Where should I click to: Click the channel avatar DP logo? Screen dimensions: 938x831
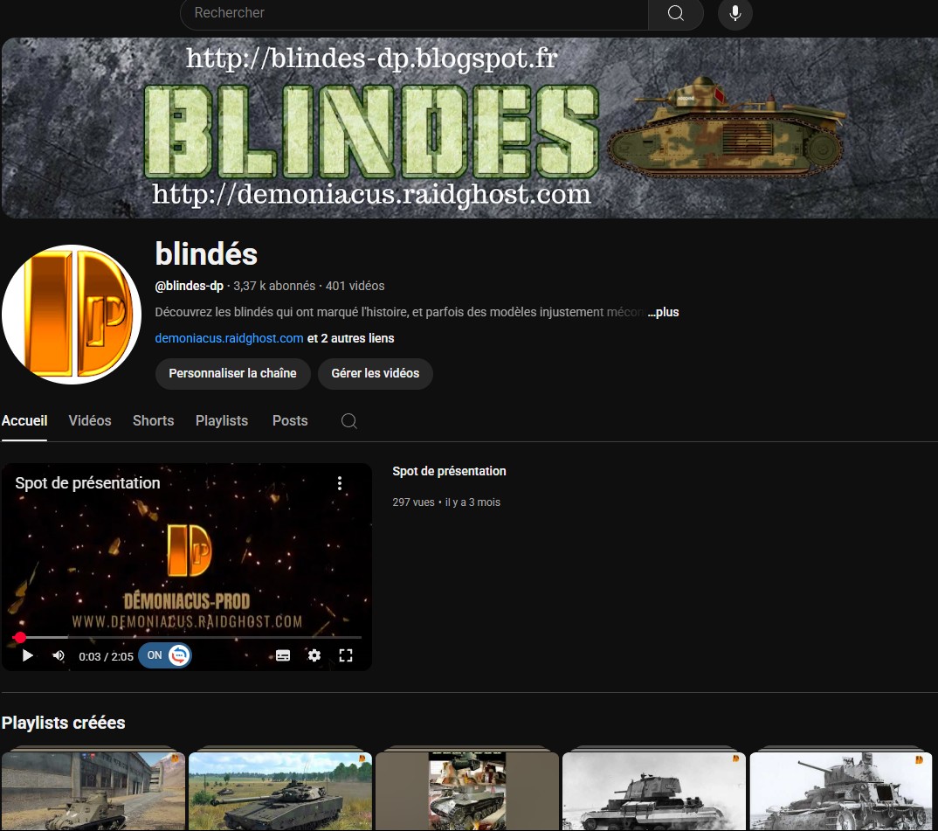click(x=72, y=315)
